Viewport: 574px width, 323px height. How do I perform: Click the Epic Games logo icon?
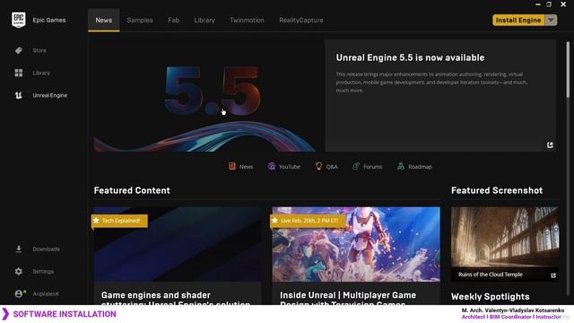(x=19, y=20)
